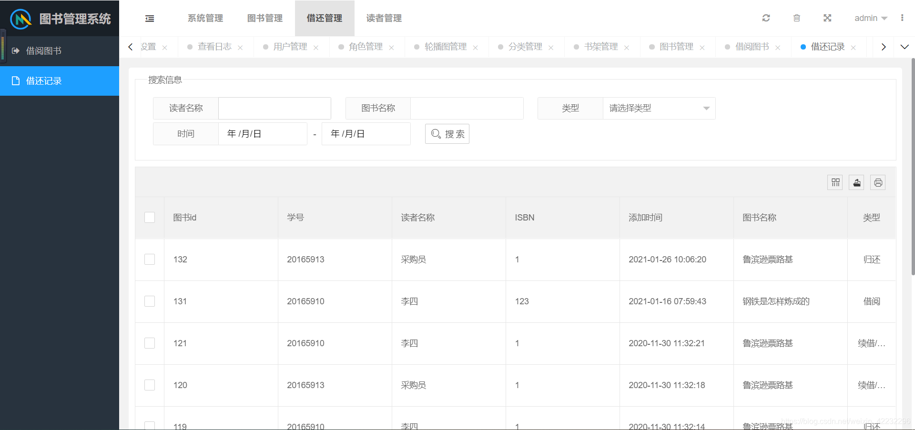Focus the 读者名称 input field
This screenshot has height=430, width=915.
[274, 108]
